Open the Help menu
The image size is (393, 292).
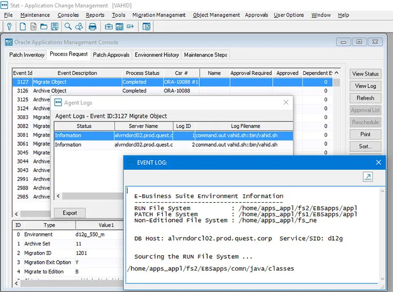tap(343, 15)
